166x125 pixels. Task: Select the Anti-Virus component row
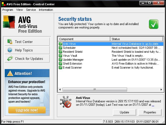coord(111,44)
